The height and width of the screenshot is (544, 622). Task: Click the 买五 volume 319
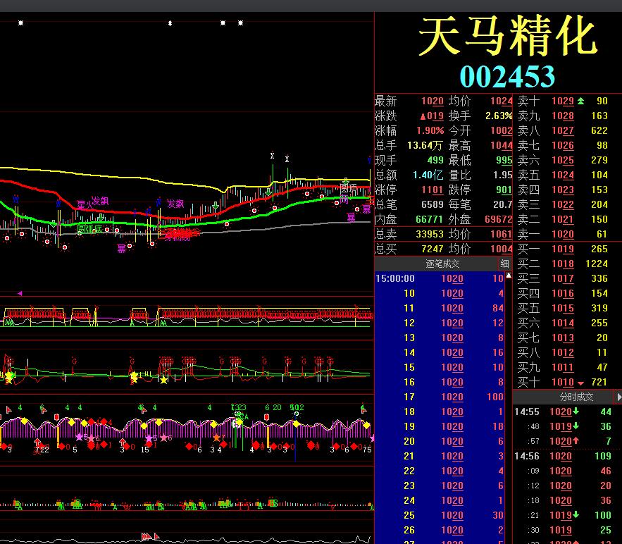(599, 309)
